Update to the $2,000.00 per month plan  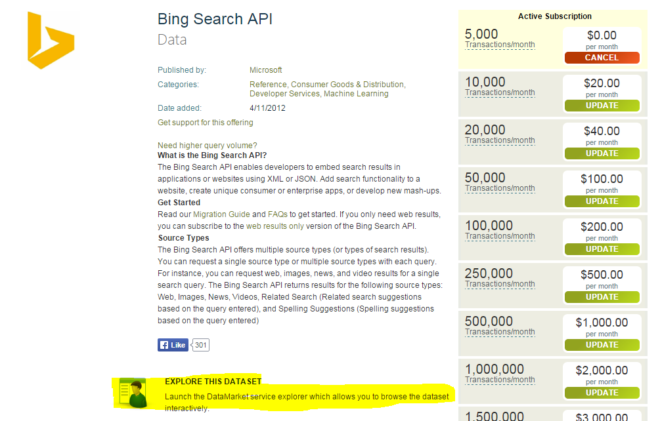coord(602,393)
